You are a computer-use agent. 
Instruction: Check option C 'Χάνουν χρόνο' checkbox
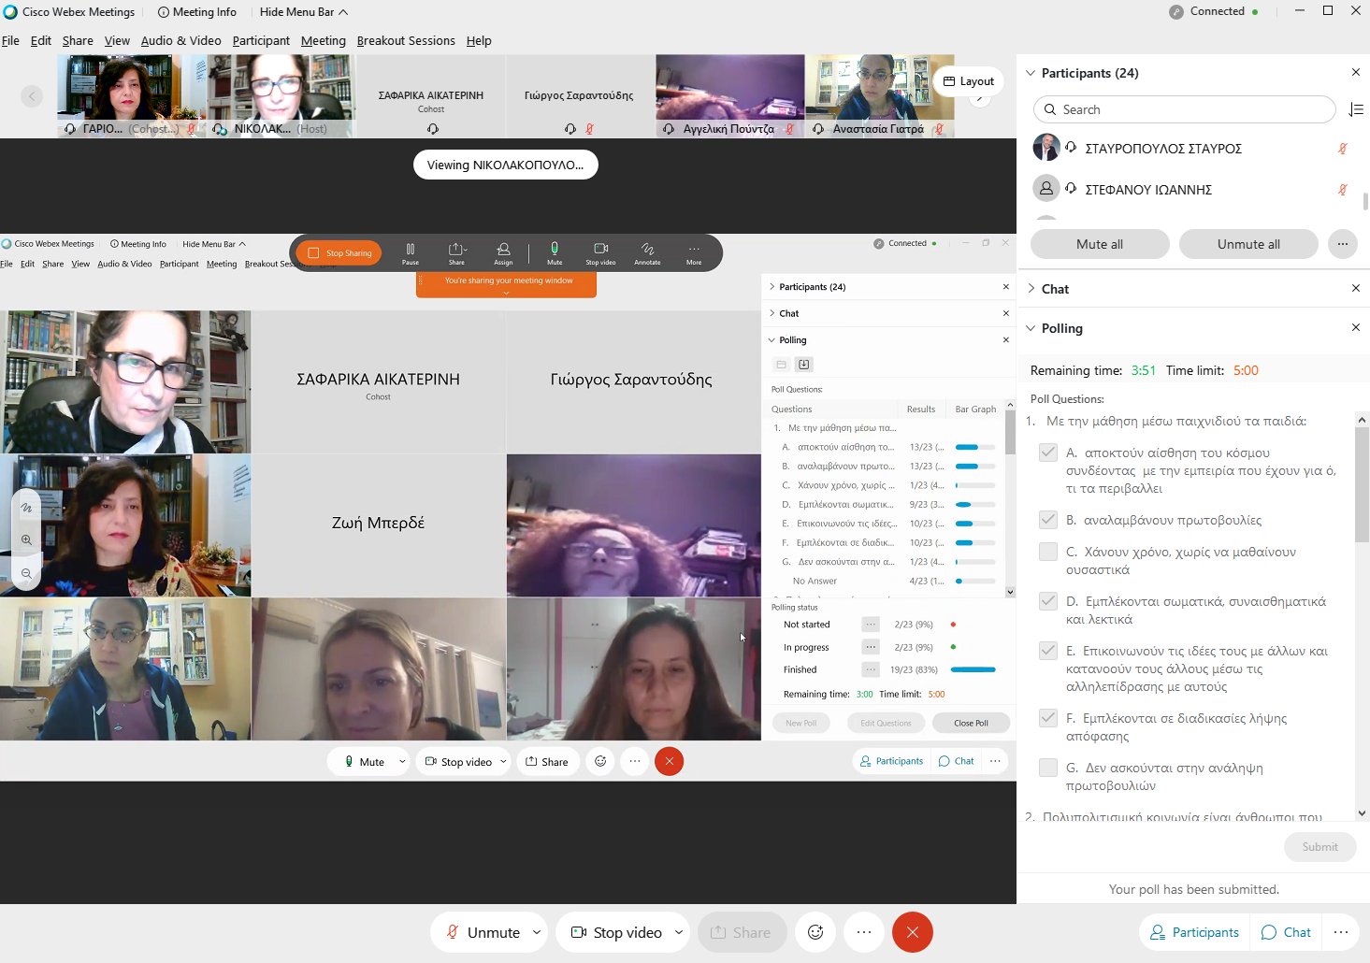(x=1048, y=553)
